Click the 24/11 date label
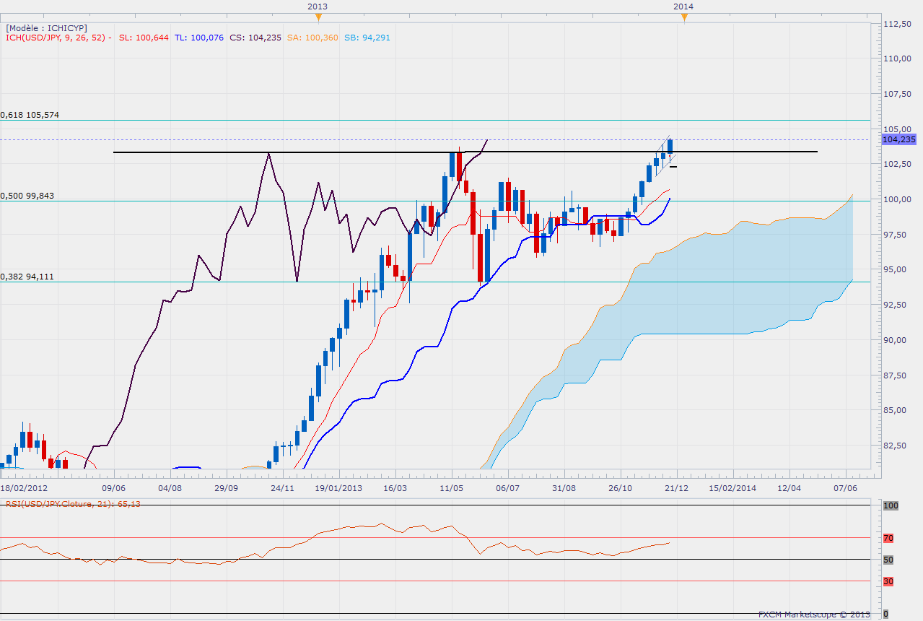923x621 pixels. [x=283, y=488]
